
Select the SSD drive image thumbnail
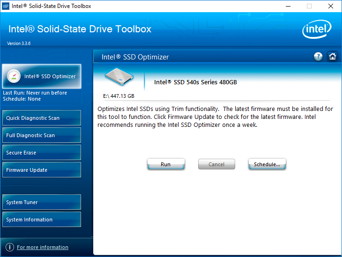(119, 76)
